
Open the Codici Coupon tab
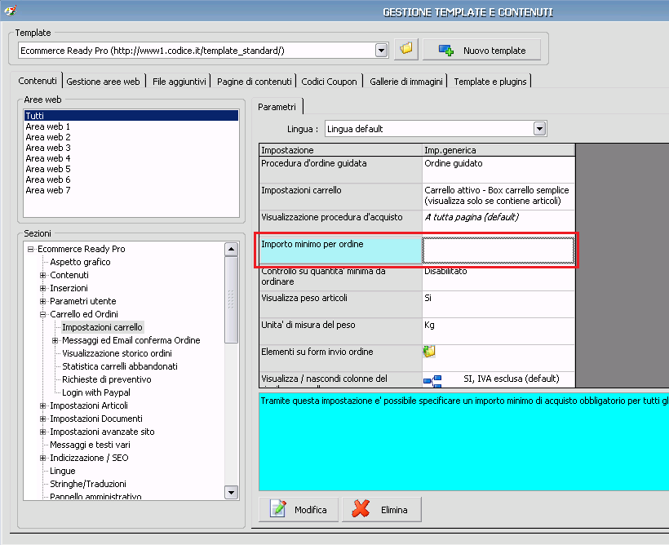pyautogui.click(x=329, y=82)
